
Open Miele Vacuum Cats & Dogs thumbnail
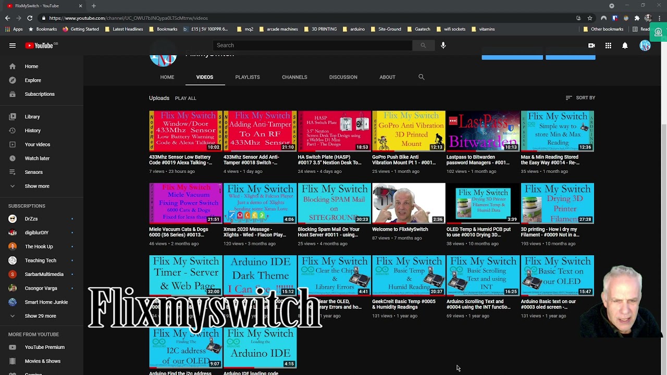point(186,203)
